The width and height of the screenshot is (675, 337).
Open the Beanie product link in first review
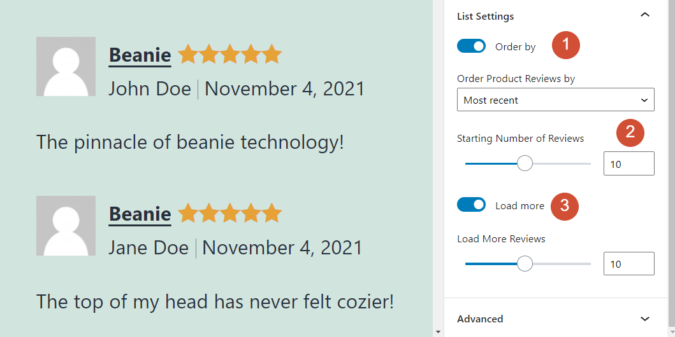[140, 55]
